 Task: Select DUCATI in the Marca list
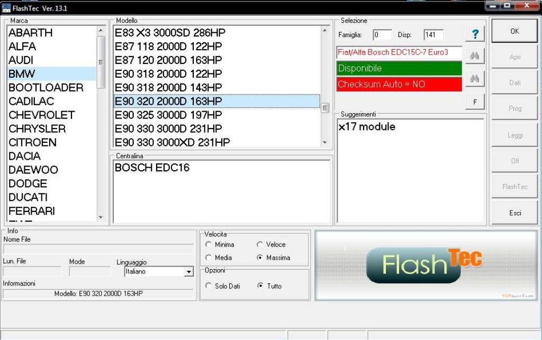tap(51, 197)
